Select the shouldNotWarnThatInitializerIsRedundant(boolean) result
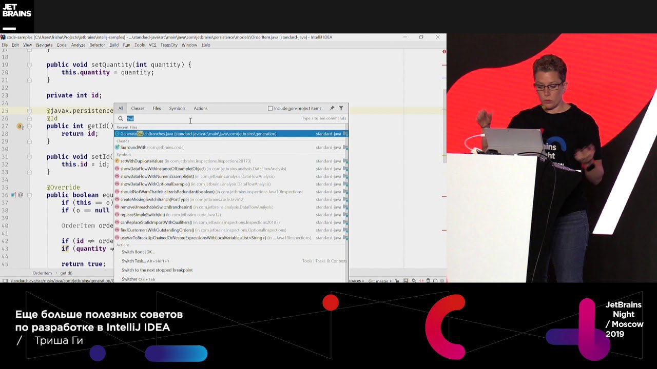Screen dimensions: 657x369 231,192
